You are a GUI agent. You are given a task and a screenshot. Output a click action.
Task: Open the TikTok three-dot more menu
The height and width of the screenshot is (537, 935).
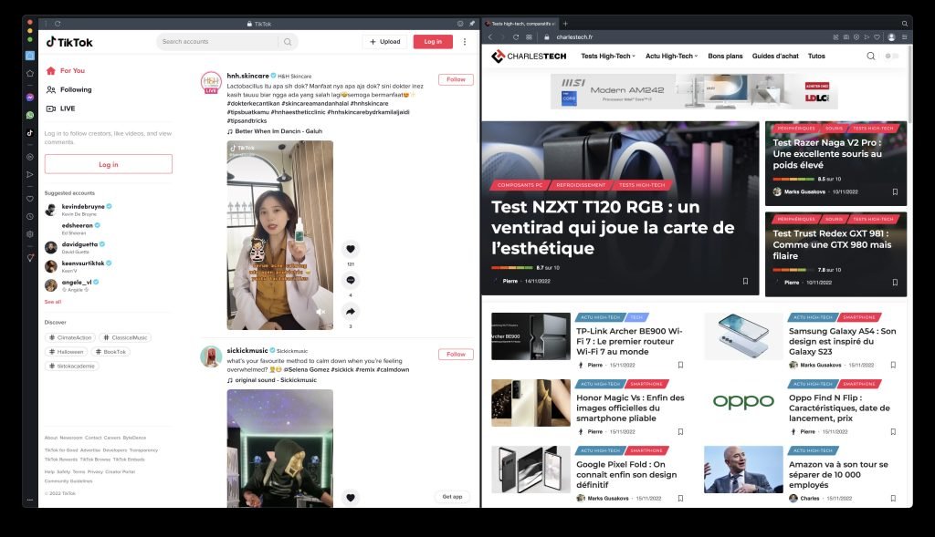465,42
